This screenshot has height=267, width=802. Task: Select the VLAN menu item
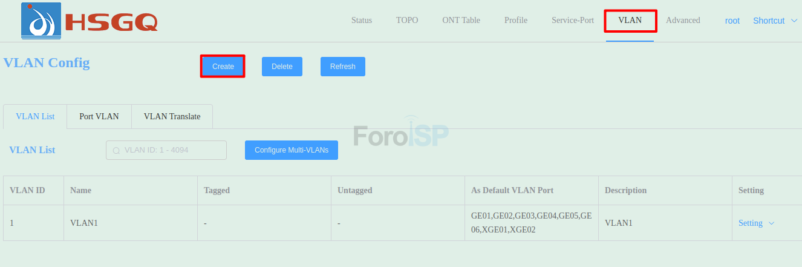coord(630,20)
